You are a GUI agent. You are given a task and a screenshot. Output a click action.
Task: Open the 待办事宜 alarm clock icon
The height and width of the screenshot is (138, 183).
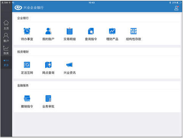click(x=27, y=31)
